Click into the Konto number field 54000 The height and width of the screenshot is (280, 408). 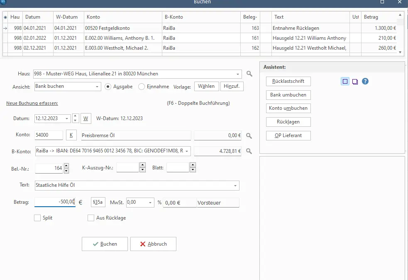pos(49,135)
